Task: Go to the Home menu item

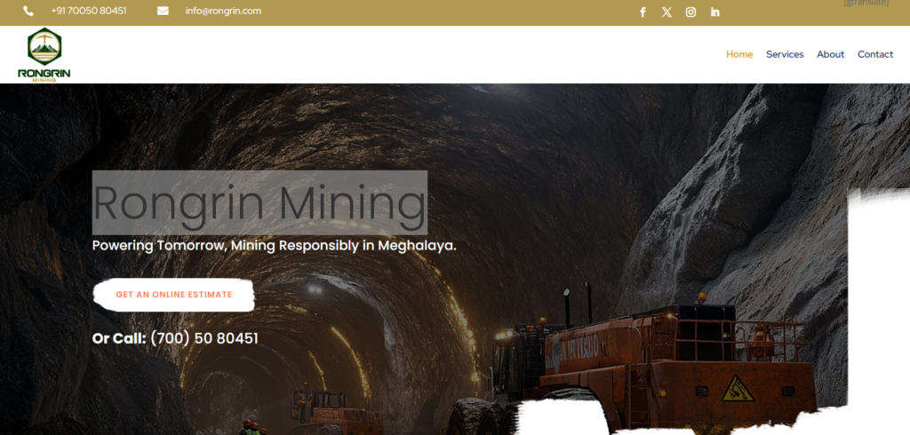Action: pos(739,54)
